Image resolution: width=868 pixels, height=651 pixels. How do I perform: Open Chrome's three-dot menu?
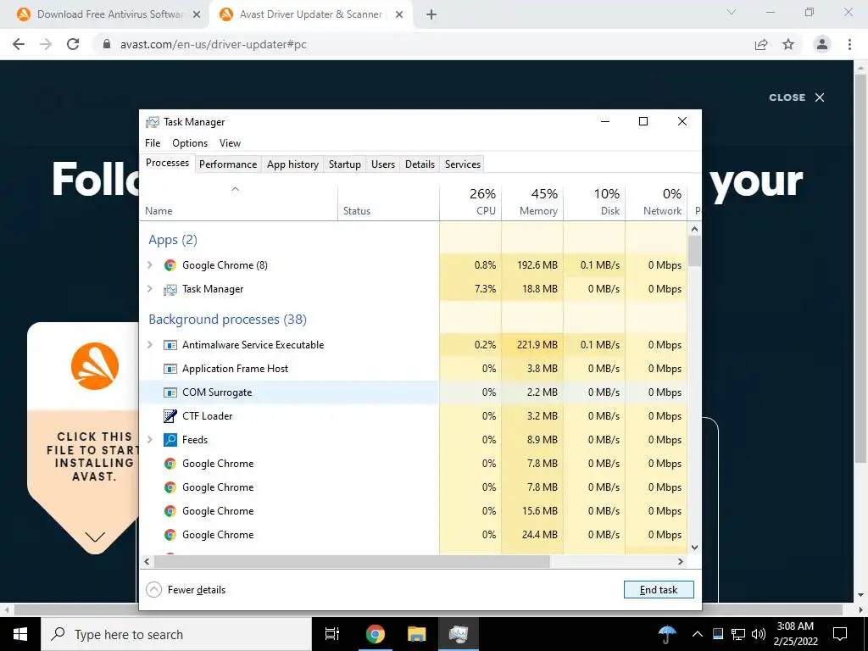[849, 44]
